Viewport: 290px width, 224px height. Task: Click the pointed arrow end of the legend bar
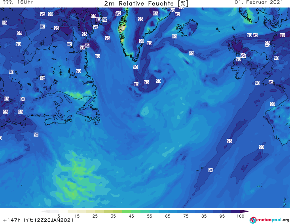point(245,211)
